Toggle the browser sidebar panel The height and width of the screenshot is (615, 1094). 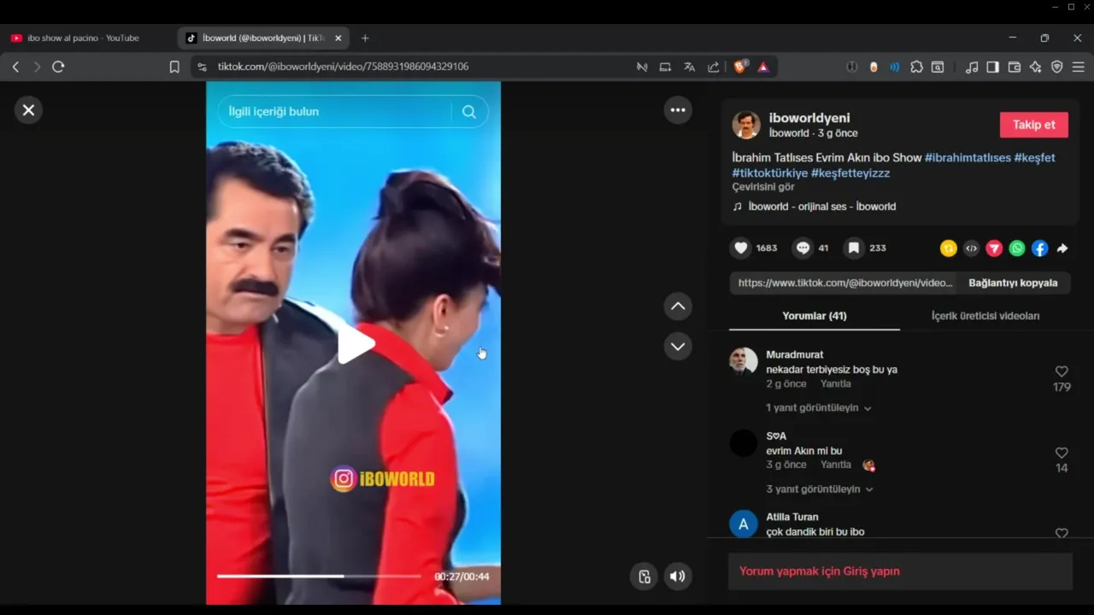click(x=992, y=67)
